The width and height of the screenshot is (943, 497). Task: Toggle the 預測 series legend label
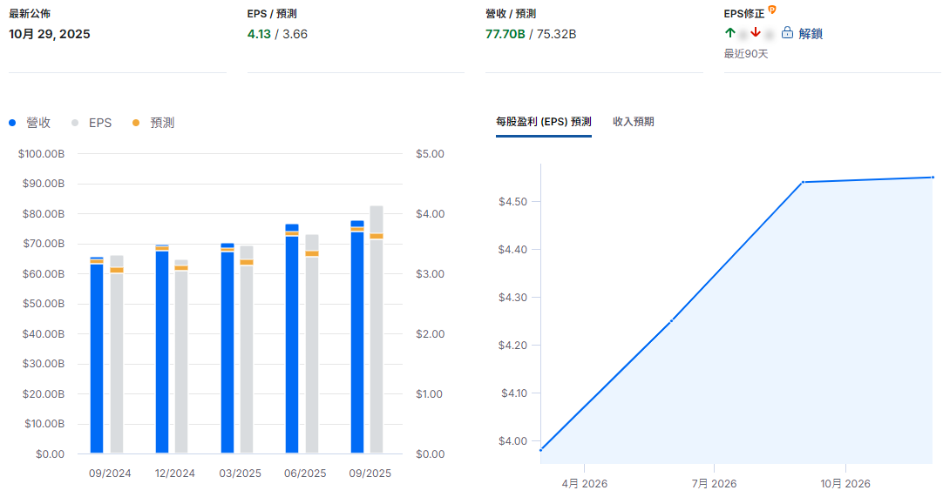pos(162,123)
